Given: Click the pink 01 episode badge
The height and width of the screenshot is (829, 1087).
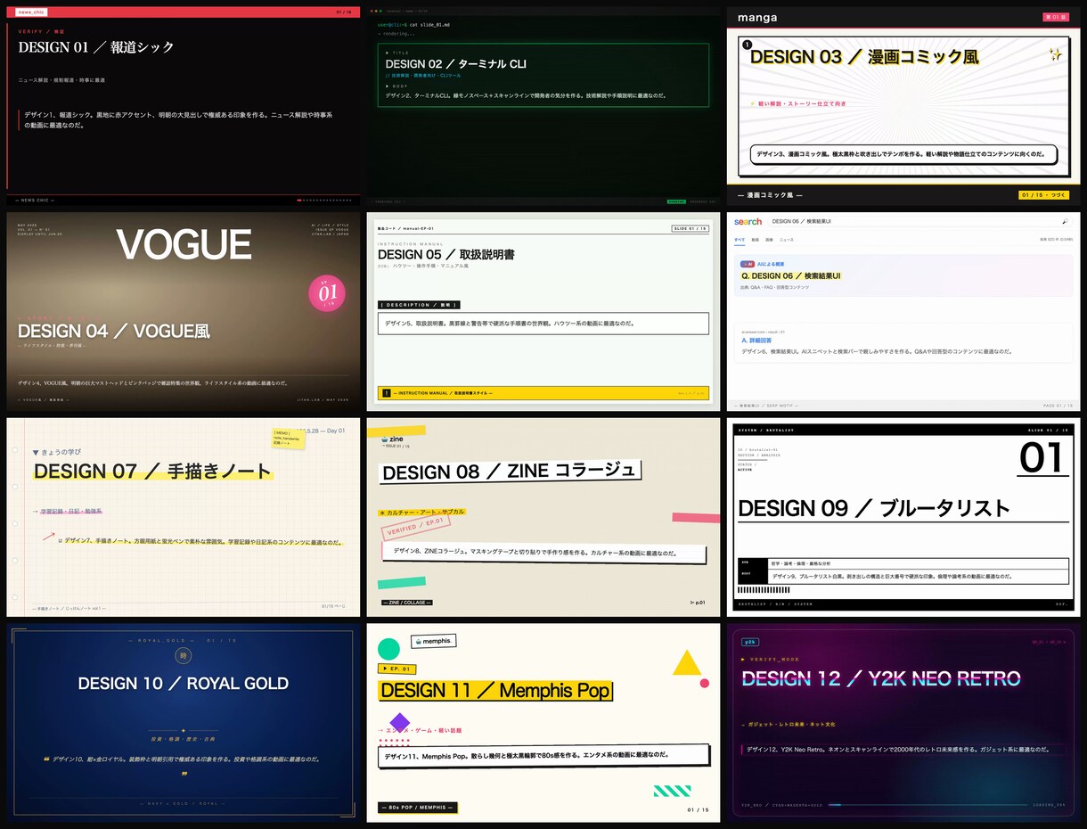Looking at the screenshot, I should coord(327,293).
